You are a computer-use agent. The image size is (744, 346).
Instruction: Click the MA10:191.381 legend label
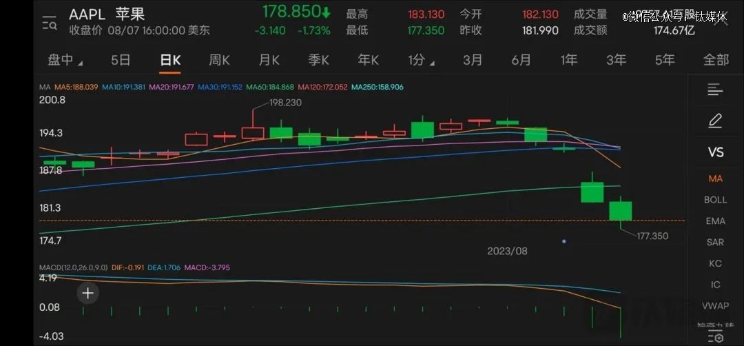pos(124,88)
